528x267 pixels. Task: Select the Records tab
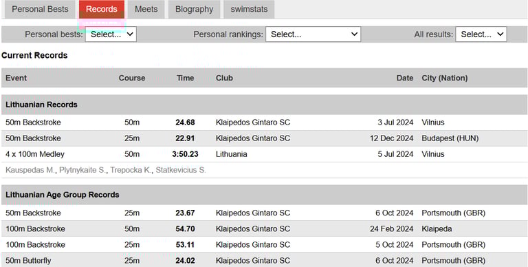click(102, 9)
